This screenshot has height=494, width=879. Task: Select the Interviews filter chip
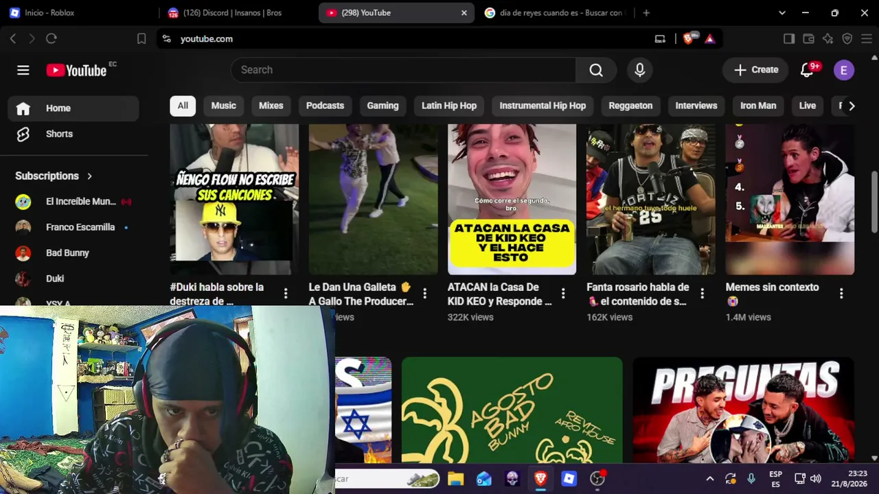pyautogui.click(x=696, y=106)
